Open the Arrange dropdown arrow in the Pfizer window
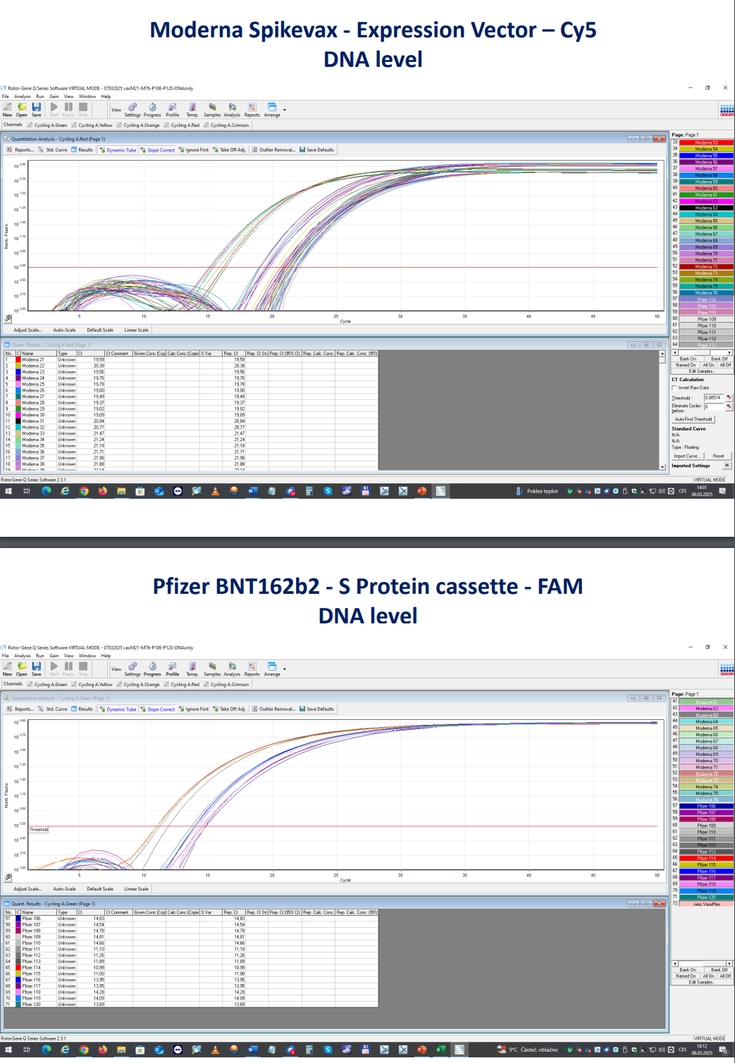The width and height of the screenshot is (735, 1063). (x=285, y=669)
